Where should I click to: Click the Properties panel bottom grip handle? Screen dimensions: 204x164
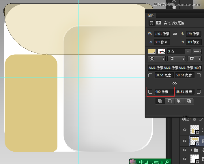pos(186,116)
